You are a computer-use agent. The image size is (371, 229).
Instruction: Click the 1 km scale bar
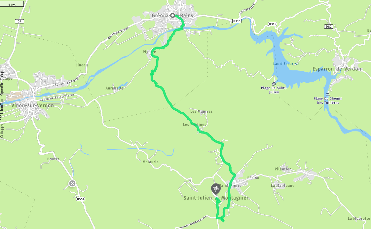tap(12, 4)
